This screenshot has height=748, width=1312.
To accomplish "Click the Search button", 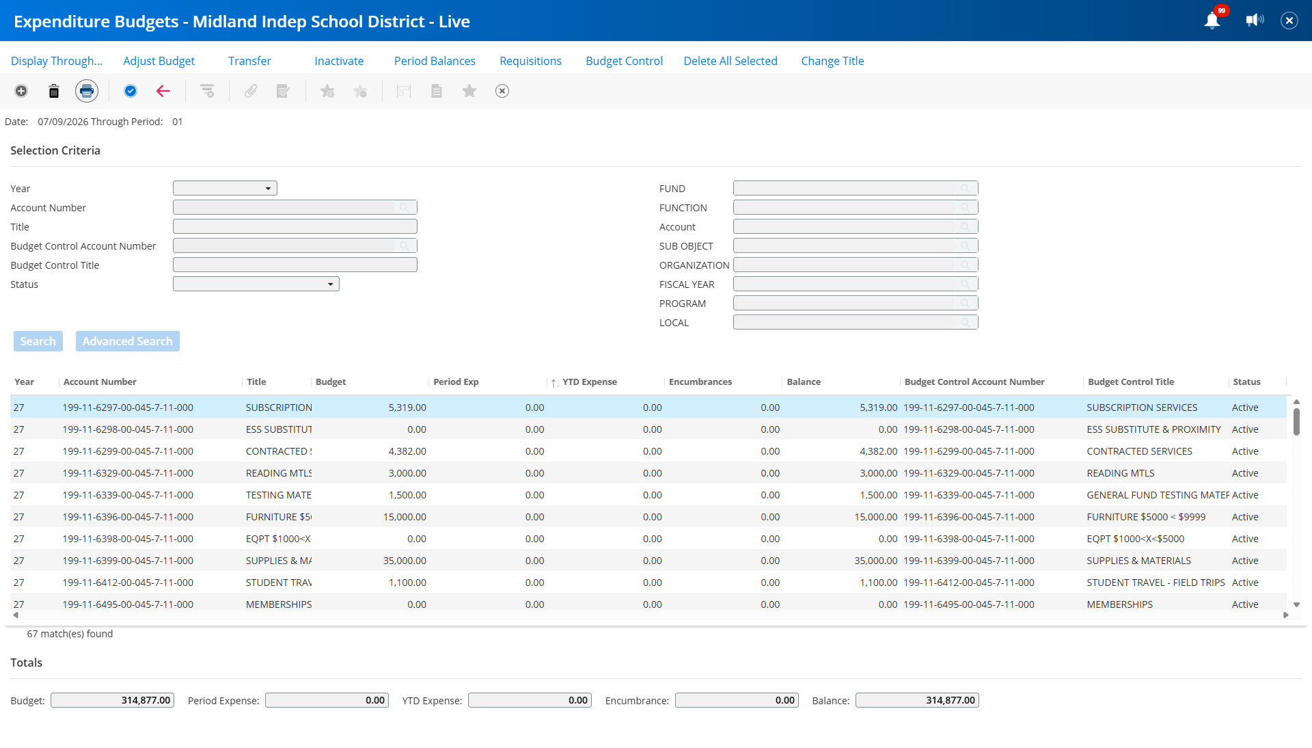I will tap(38, 341).
